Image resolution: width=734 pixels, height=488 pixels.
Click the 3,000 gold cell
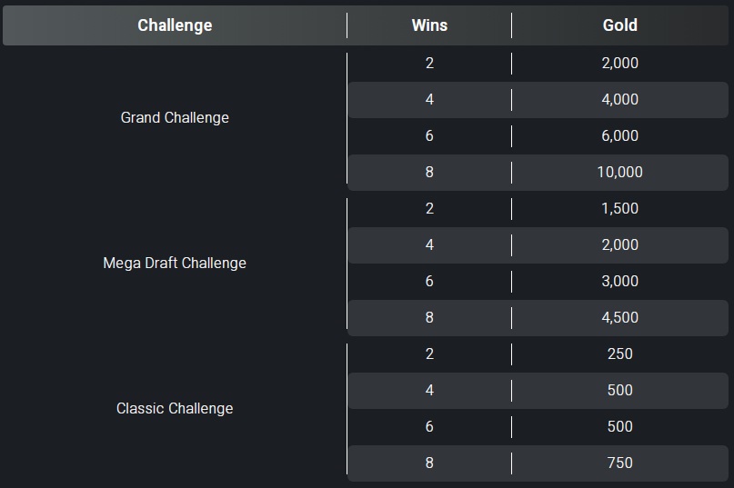(619, 281)
